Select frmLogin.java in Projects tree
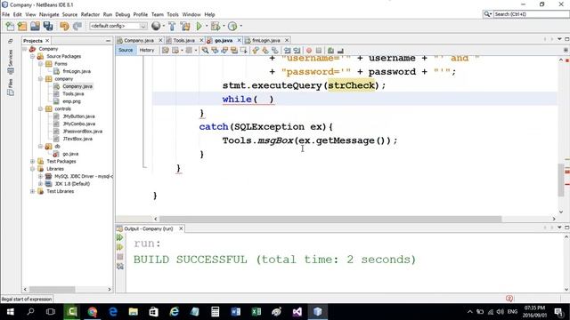 pos(77,71)
